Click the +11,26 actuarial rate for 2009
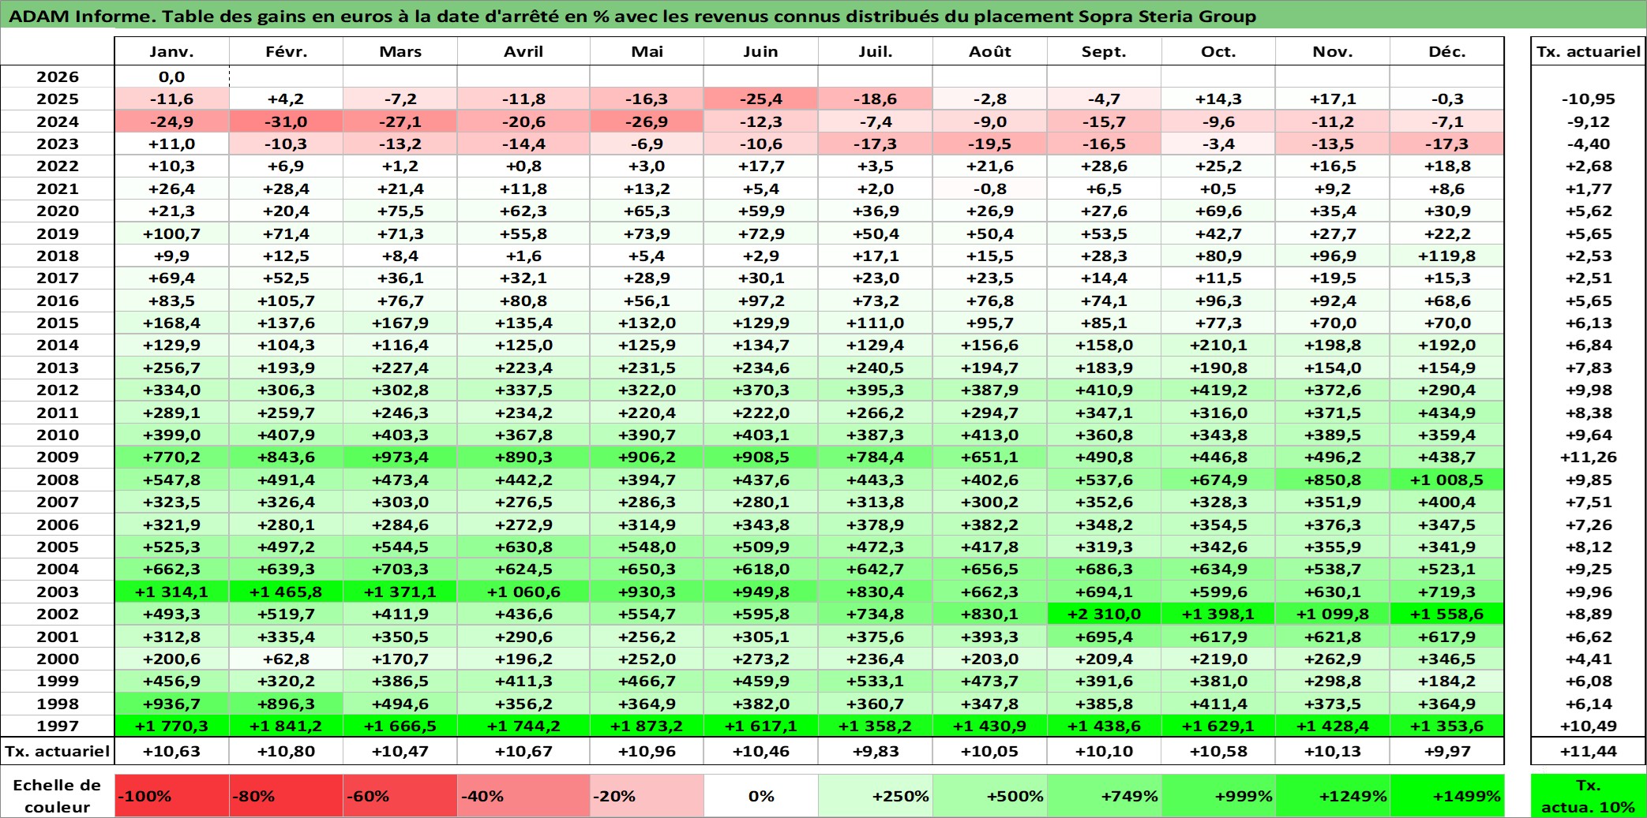The width and height of the screenshot is (1647, 818). point(1589,457)
